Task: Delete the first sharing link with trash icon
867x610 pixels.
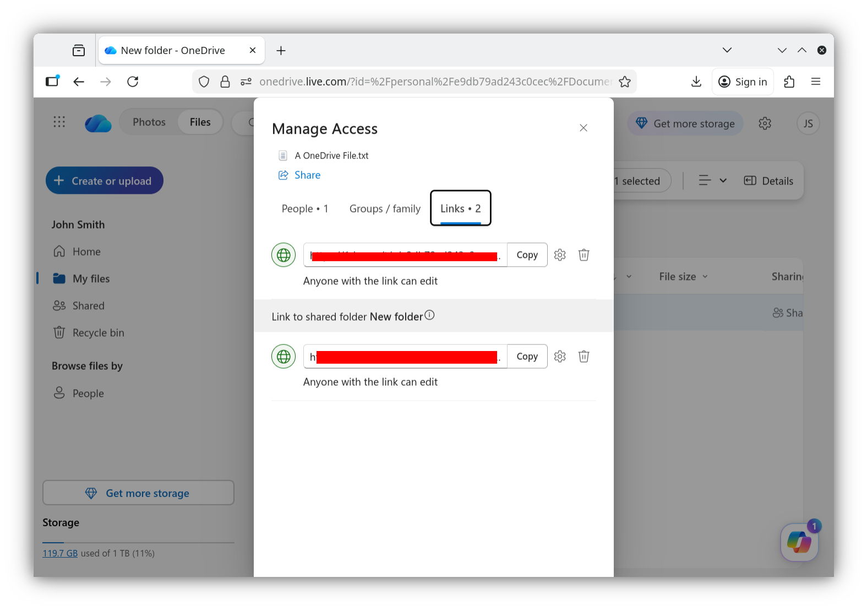Action: point(584,255)
